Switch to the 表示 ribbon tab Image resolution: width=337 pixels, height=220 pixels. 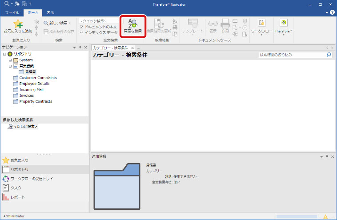(x=51, y=13)
